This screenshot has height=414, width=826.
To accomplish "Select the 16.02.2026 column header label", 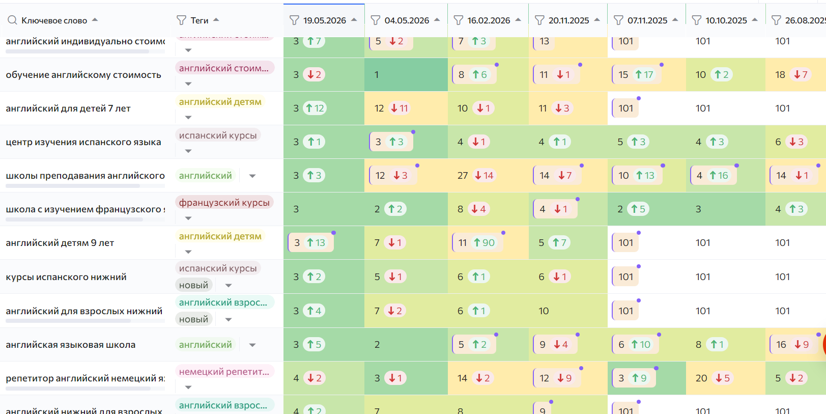I will coord(489,20).
